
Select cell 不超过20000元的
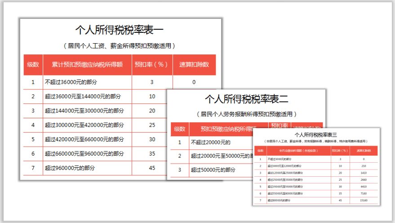tap(211, 143)
